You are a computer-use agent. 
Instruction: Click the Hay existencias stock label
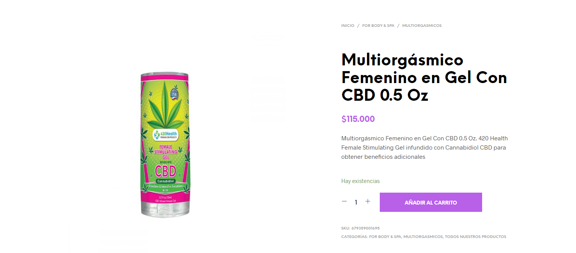360,181
